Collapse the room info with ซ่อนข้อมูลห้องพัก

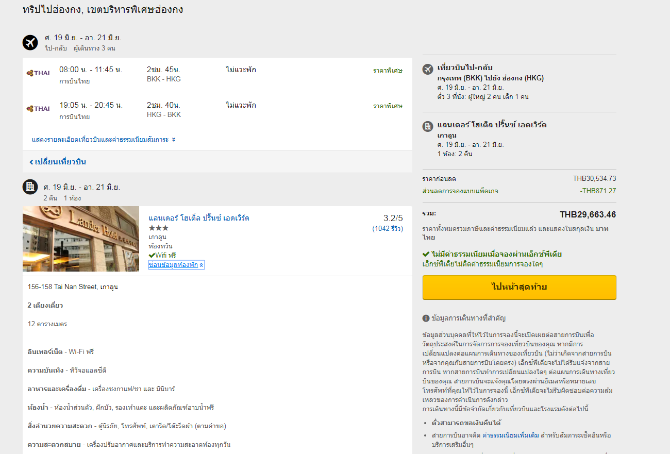176,265
